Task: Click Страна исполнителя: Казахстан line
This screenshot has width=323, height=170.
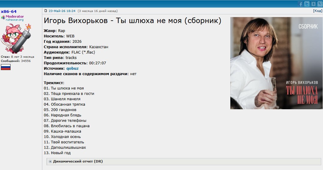Action: (76, 47)
